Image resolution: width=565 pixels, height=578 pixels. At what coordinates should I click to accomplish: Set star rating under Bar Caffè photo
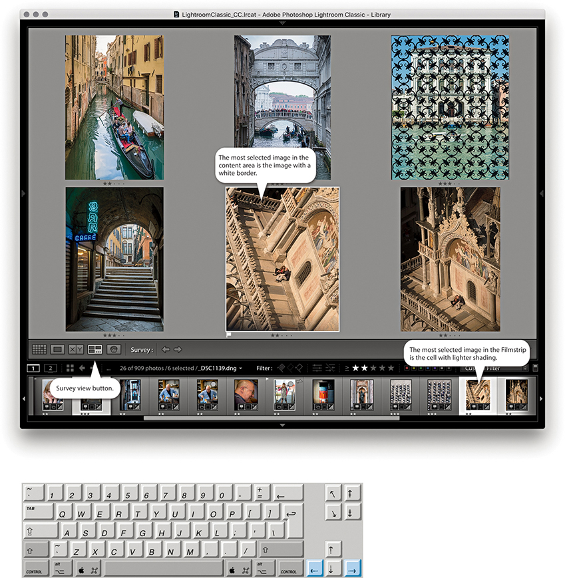coord(114,335)
